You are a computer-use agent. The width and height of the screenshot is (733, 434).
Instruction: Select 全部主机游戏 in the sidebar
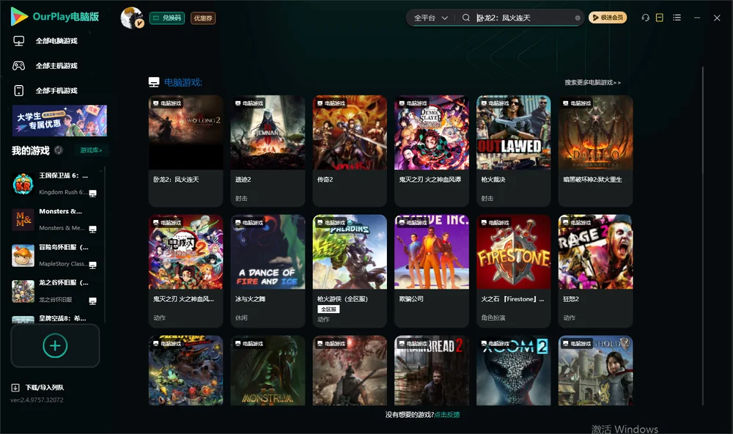[56, 65]
